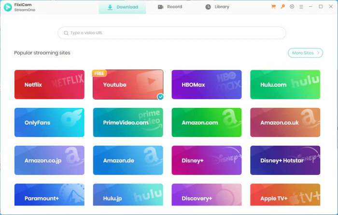Select the Hulu.com tile

285,84
